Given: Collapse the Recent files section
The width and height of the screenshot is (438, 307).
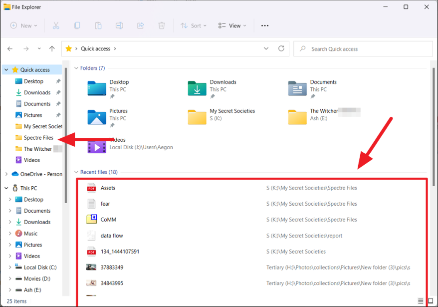Looking at the screenshot, I should 76,172.
